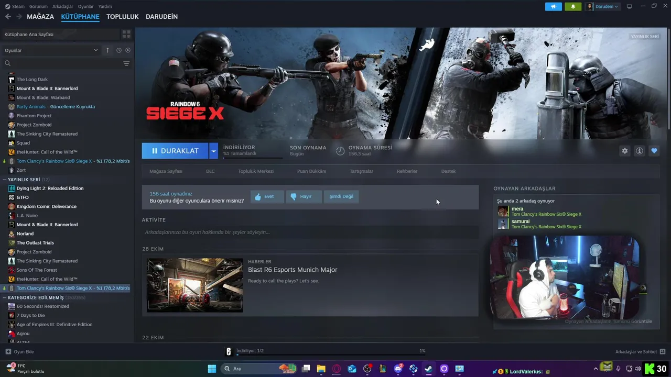This screenshot has width=671, height=377.
Task: Dismiss review prompt with Şimdi Değil
Action: [341, 196]
